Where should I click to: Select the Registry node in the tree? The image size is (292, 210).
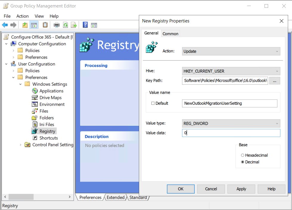44,131
